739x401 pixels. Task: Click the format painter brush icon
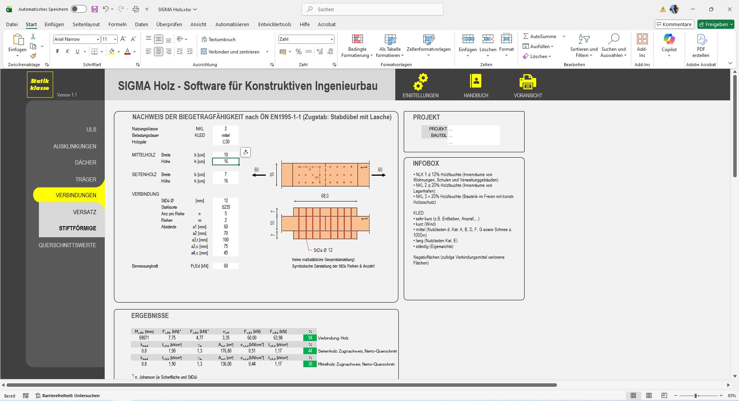tap(33, 56)
